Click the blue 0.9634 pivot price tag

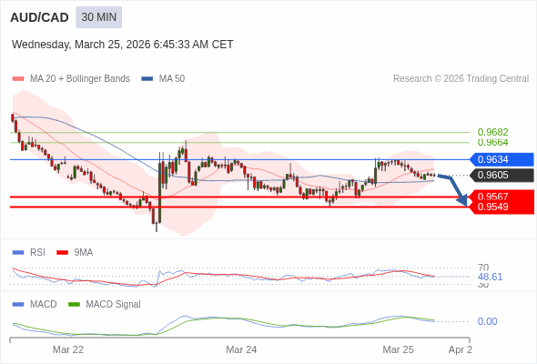click(502, 159)
